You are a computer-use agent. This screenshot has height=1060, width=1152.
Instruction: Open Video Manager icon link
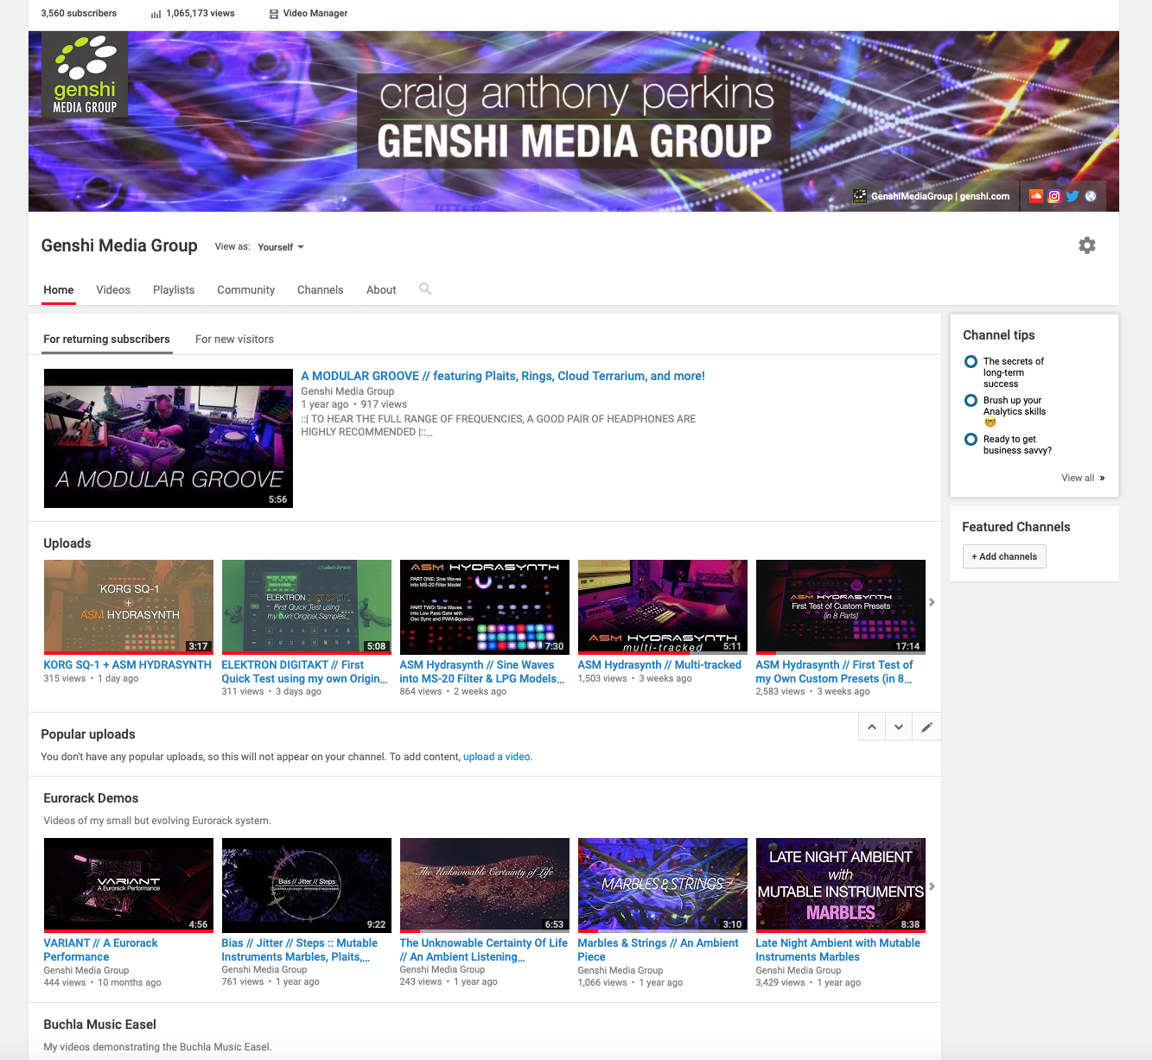pyautogui.click(x=274, y=14)
